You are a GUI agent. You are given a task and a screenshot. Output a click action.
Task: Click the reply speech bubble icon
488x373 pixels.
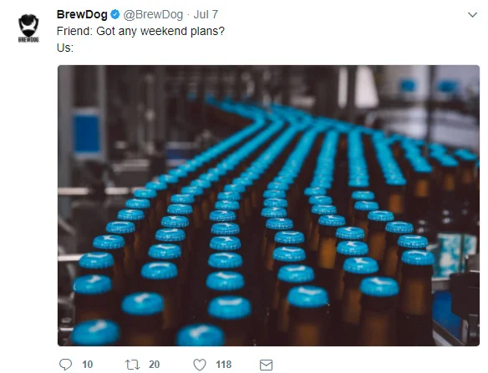click(x=65, y=365)
